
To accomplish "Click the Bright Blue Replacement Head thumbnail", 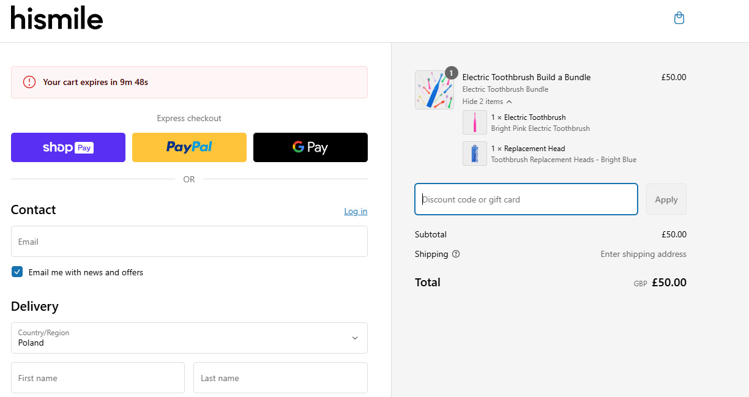I will click(x=474, y=153).
